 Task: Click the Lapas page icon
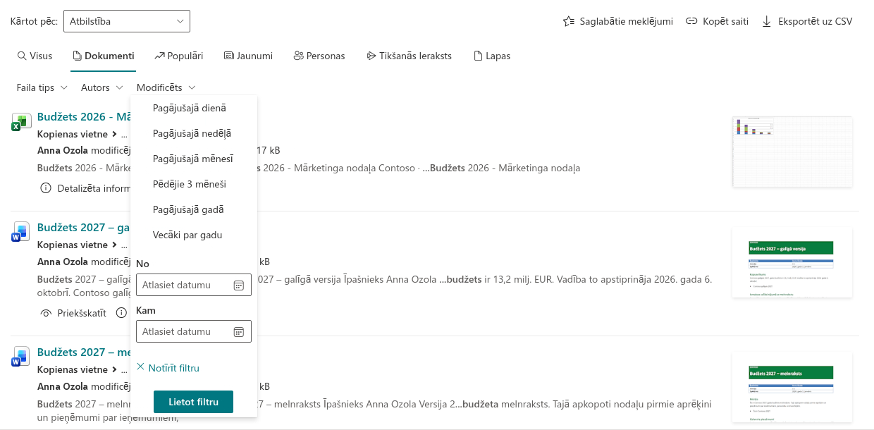click(x=479, y=56)
